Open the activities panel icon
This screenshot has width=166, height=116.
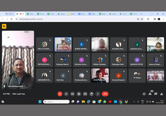click(x=162, y=94)
